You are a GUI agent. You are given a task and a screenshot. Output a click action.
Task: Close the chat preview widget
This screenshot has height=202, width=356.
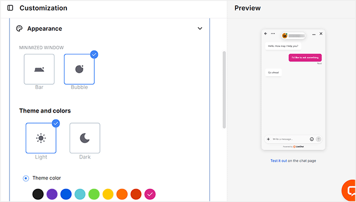321,33
